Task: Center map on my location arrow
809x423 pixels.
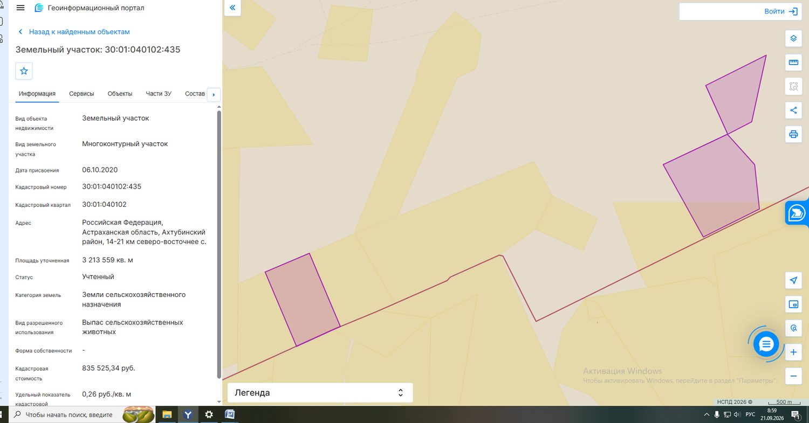Action: (793, 280)
